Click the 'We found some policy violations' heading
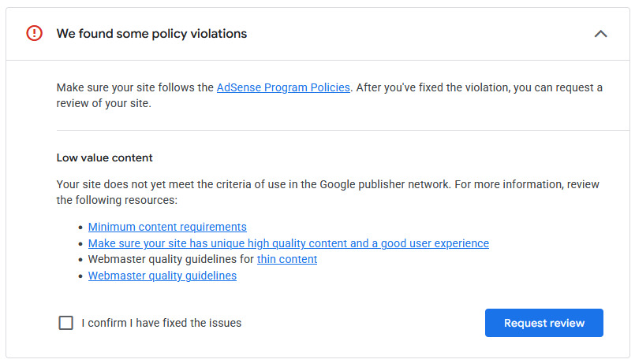This screenshot has width=635, height=363. coord(151,34)
